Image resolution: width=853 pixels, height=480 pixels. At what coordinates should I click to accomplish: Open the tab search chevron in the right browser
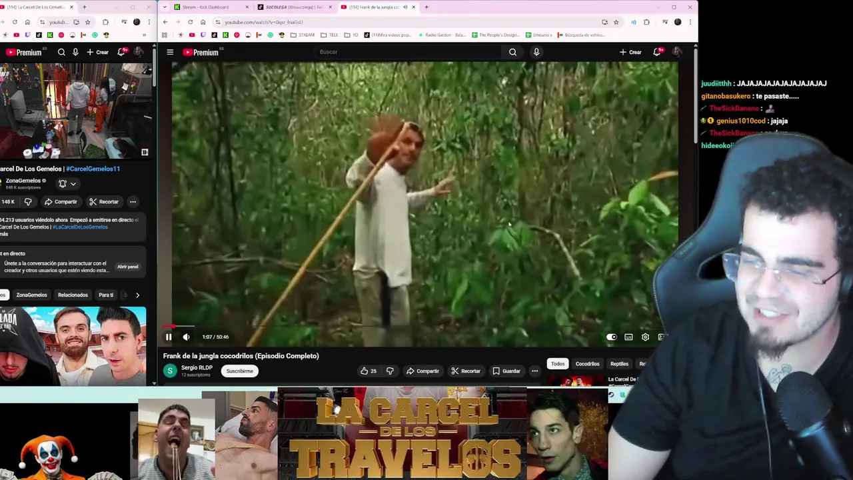[x=165, y=7]
